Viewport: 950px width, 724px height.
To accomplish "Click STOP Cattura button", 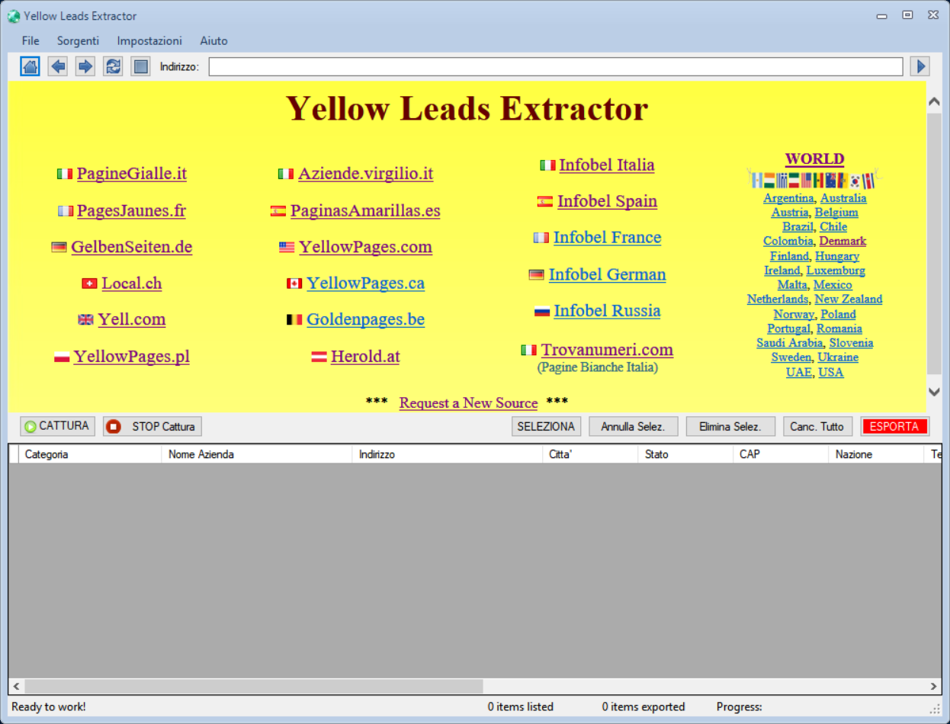I will tap(152, 426).
